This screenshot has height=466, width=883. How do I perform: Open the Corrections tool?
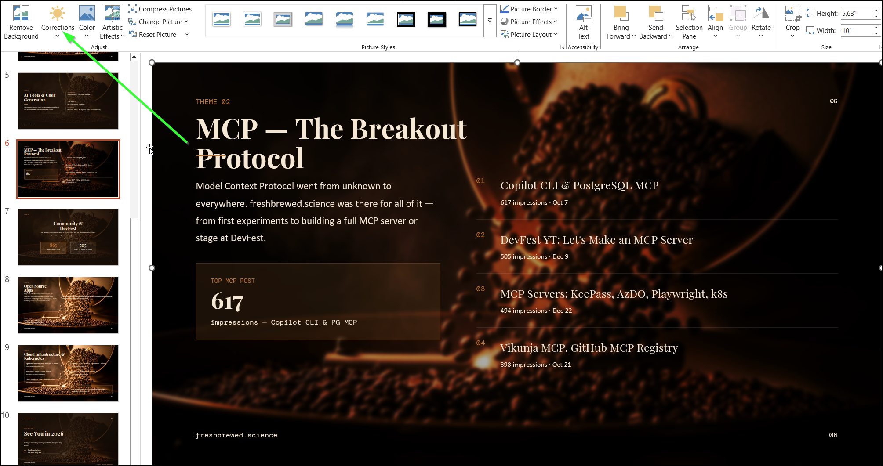[58, 22]
